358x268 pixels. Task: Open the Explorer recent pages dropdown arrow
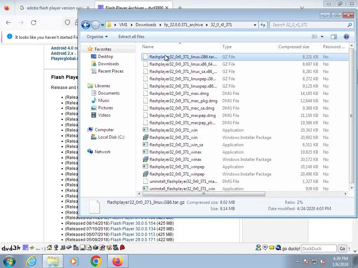click(x=102, y=25)
